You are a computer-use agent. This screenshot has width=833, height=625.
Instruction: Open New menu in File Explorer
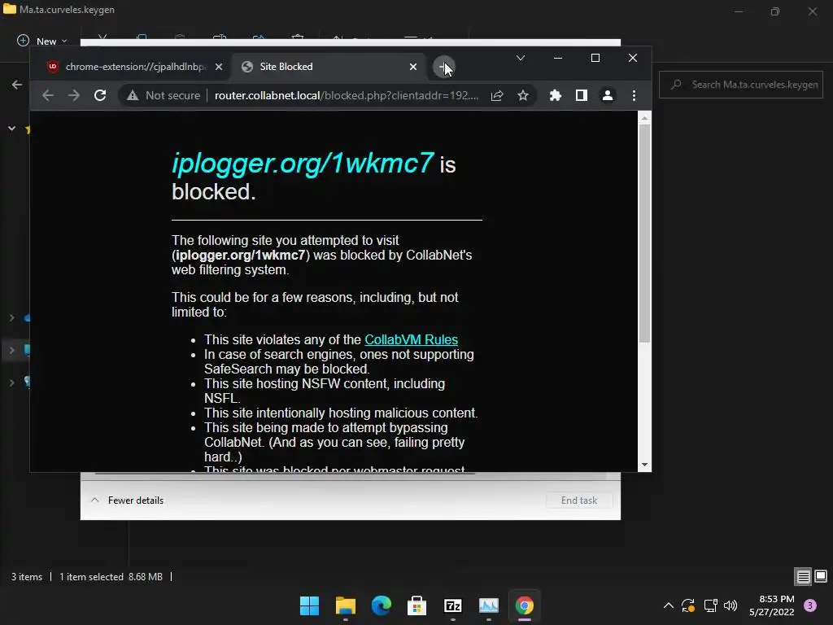tap(42, 41)
